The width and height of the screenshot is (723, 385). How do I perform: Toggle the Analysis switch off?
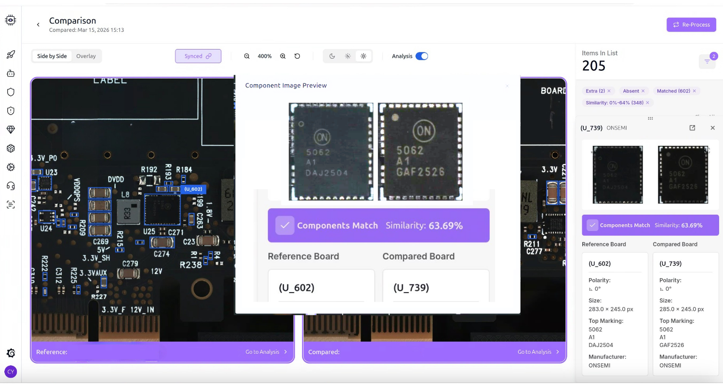pos(421,56)
